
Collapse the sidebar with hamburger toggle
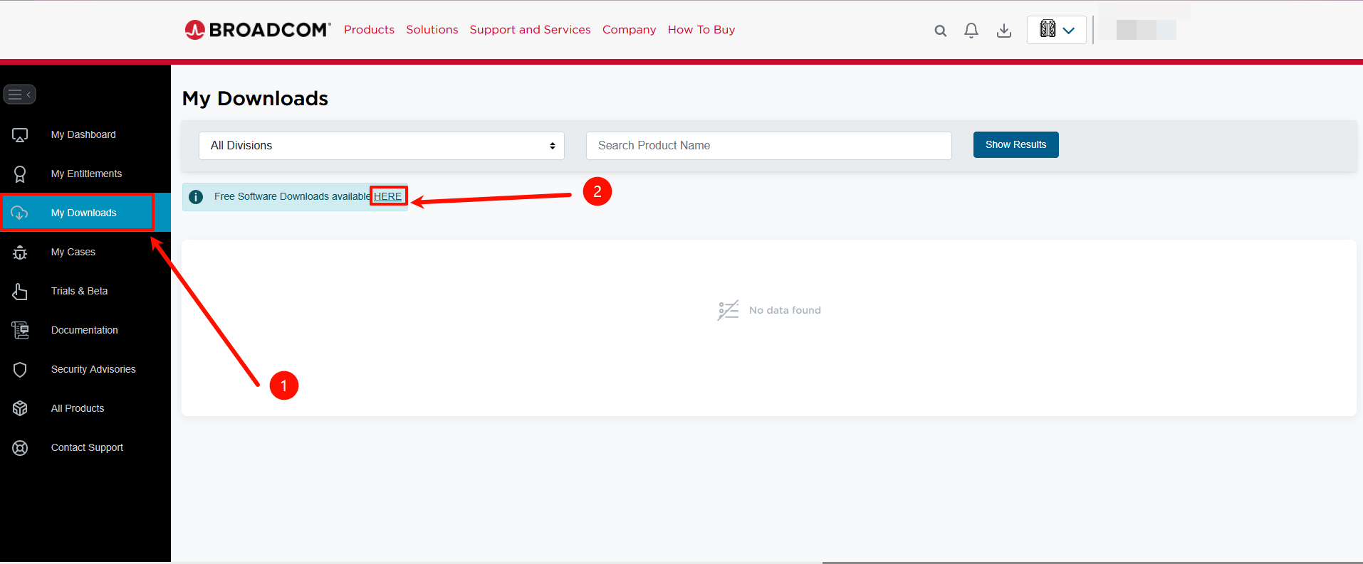click(19, 94)
